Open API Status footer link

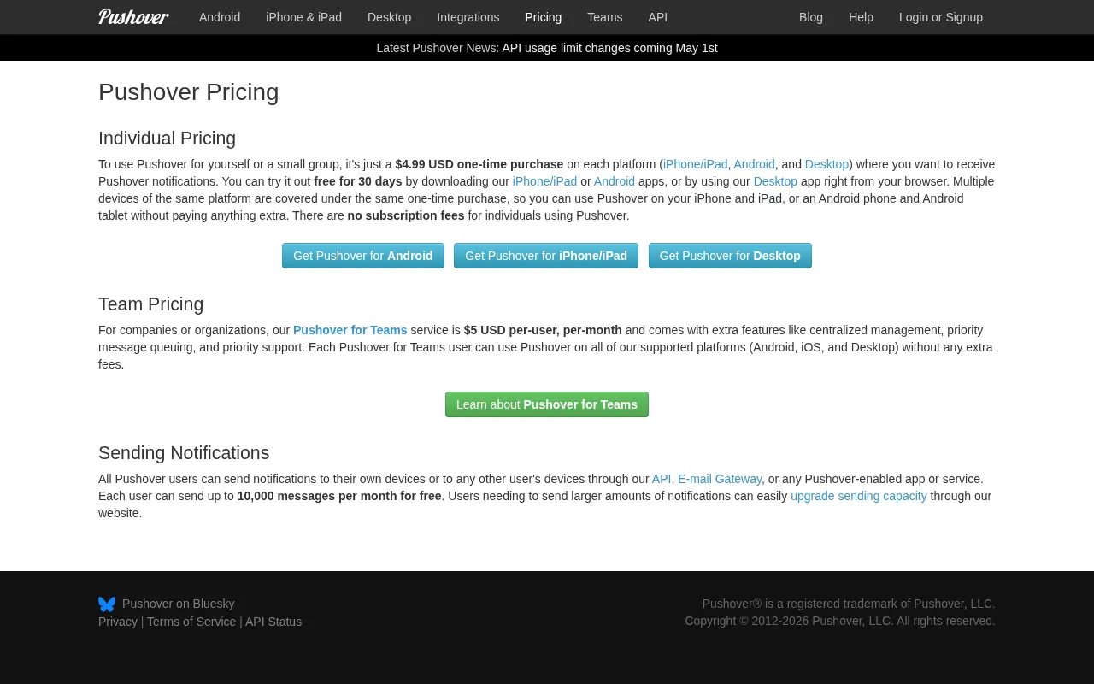click(273, 622)
